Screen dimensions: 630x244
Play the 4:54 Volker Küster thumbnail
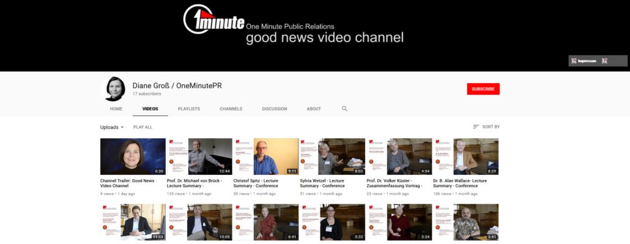pyautogui.click(x=399, y=157)
